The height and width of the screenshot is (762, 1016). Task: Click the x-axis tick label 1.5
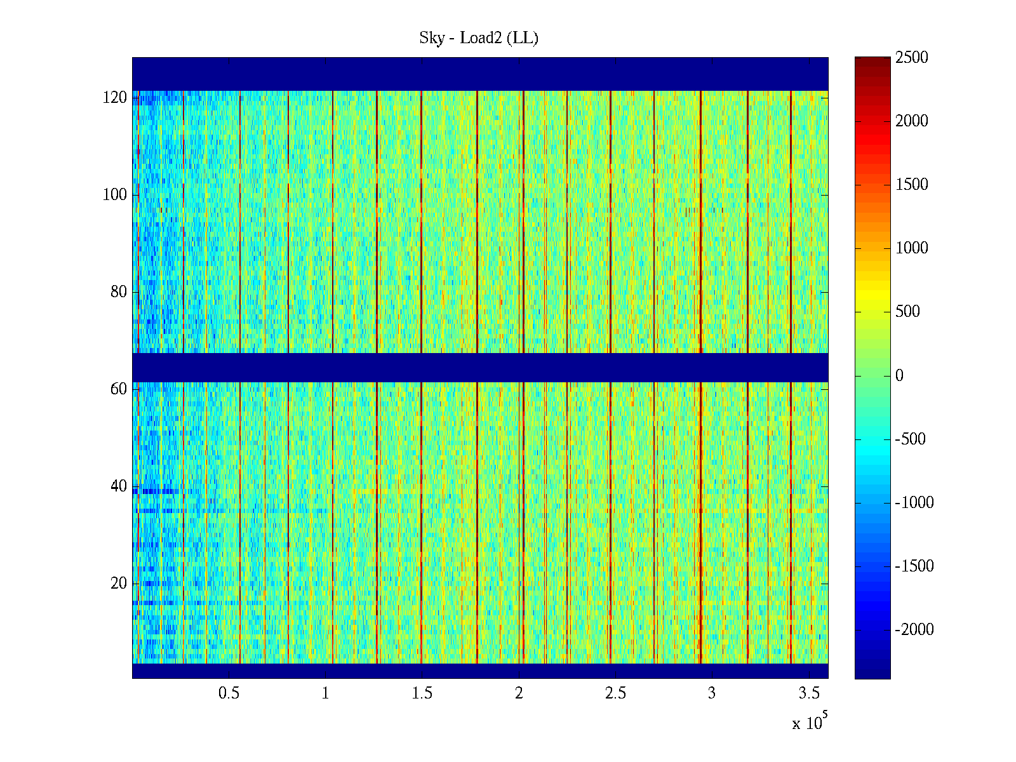[422, 693]
